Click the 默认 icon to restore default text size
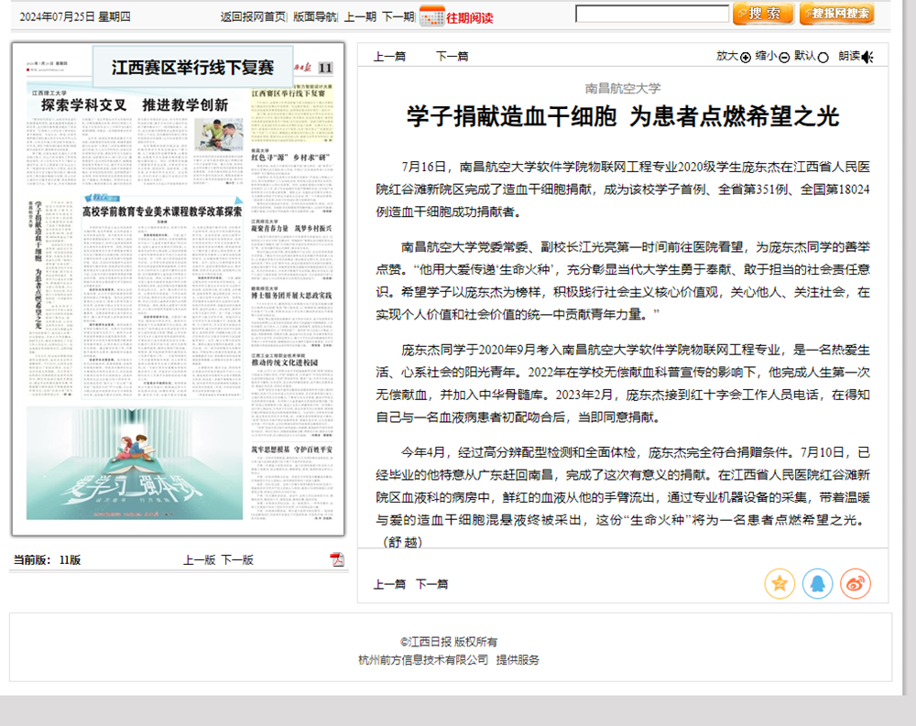 click(823, 55)
